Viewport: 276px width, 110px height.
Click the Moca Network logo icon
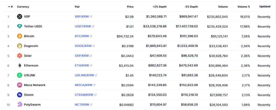pyautogui.click(x=19, y=85)
